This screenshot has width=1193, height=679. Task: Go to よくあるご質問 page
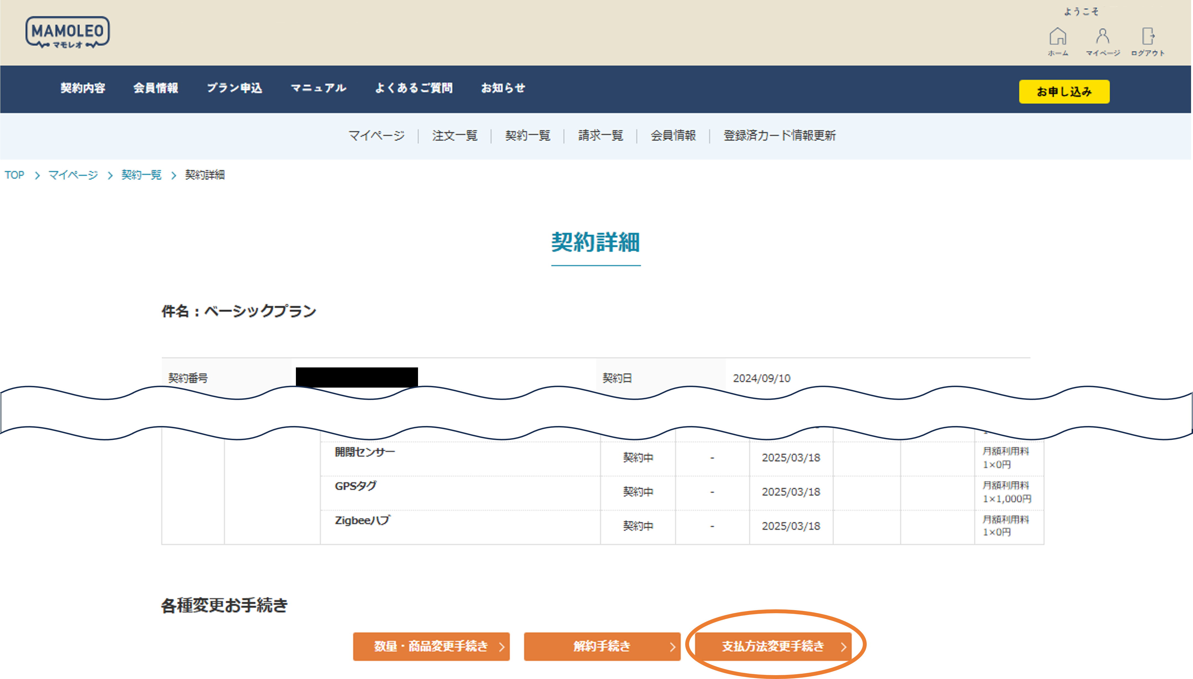point(413,88)
